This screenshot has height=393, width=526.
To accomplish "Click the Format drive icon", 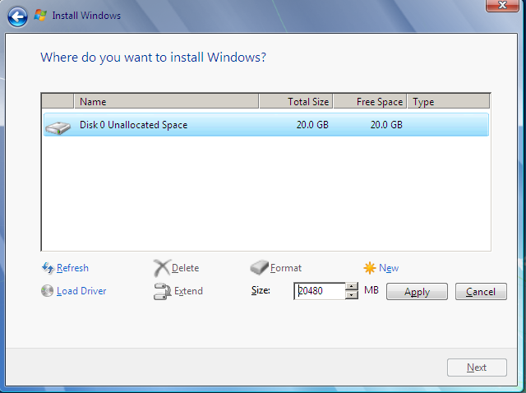I will click(259, 267).
